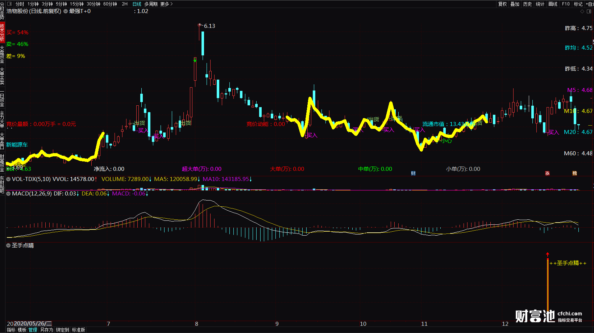The height and width of the screenshot is (333, 594).
Task: Click the 叠加 overlay button
Action: coord(515,4)
